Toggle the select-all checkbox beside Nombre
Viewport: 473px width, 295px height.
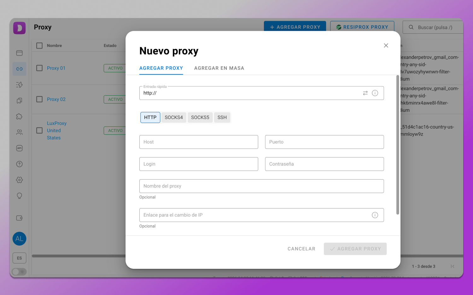tap(39, 46)
